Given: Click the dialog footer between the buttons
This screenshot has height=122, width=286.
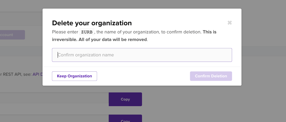Looking at the screenshot, I should coord(143,76).
